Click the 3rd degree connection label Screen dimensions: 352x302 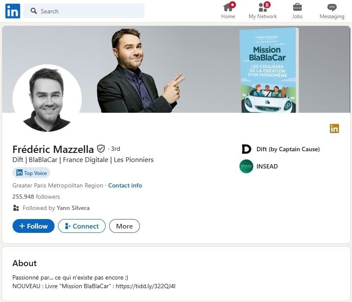tap(116, 149)
